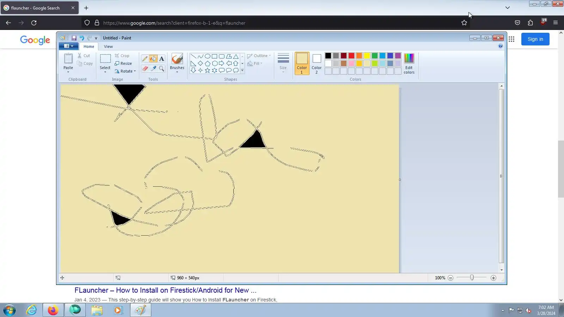Image resolution: width=564 pixels, height=317 pixels.
Task: Select the flauncher Google Search tab
Action: pyautogui.click(x=39, y=8)
